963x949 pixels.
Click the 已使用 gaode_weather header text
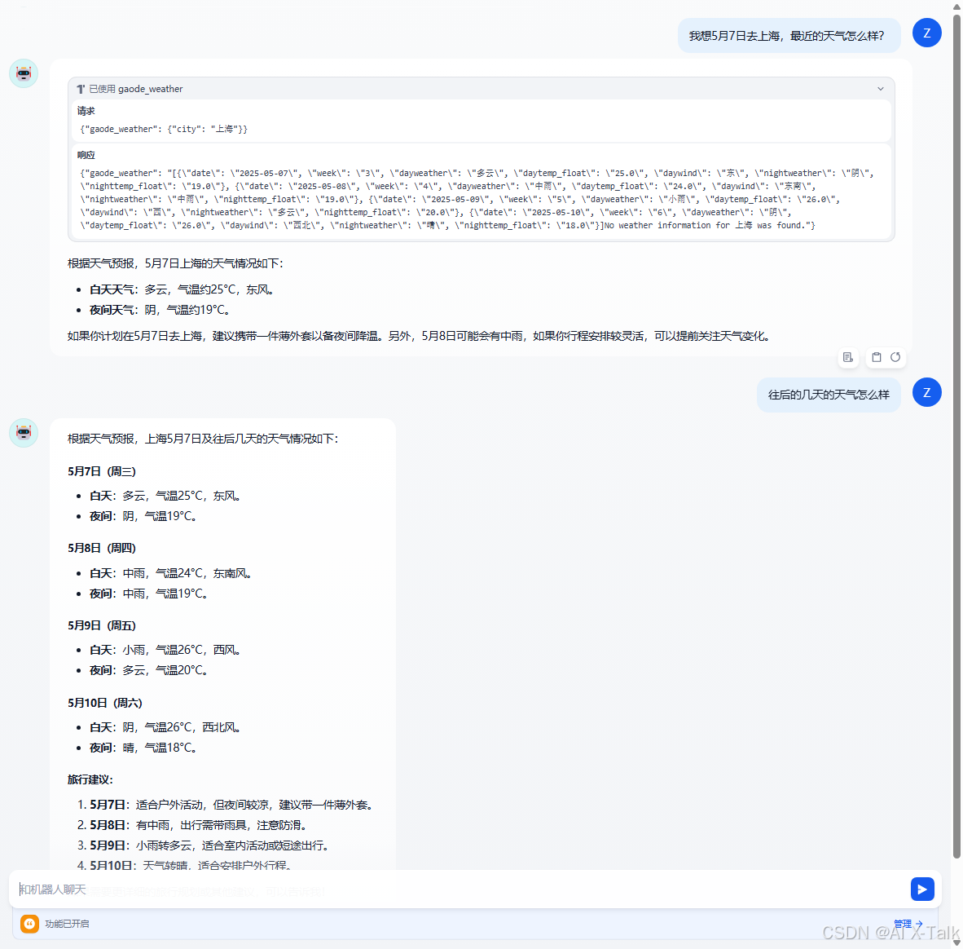click(136, 89)
